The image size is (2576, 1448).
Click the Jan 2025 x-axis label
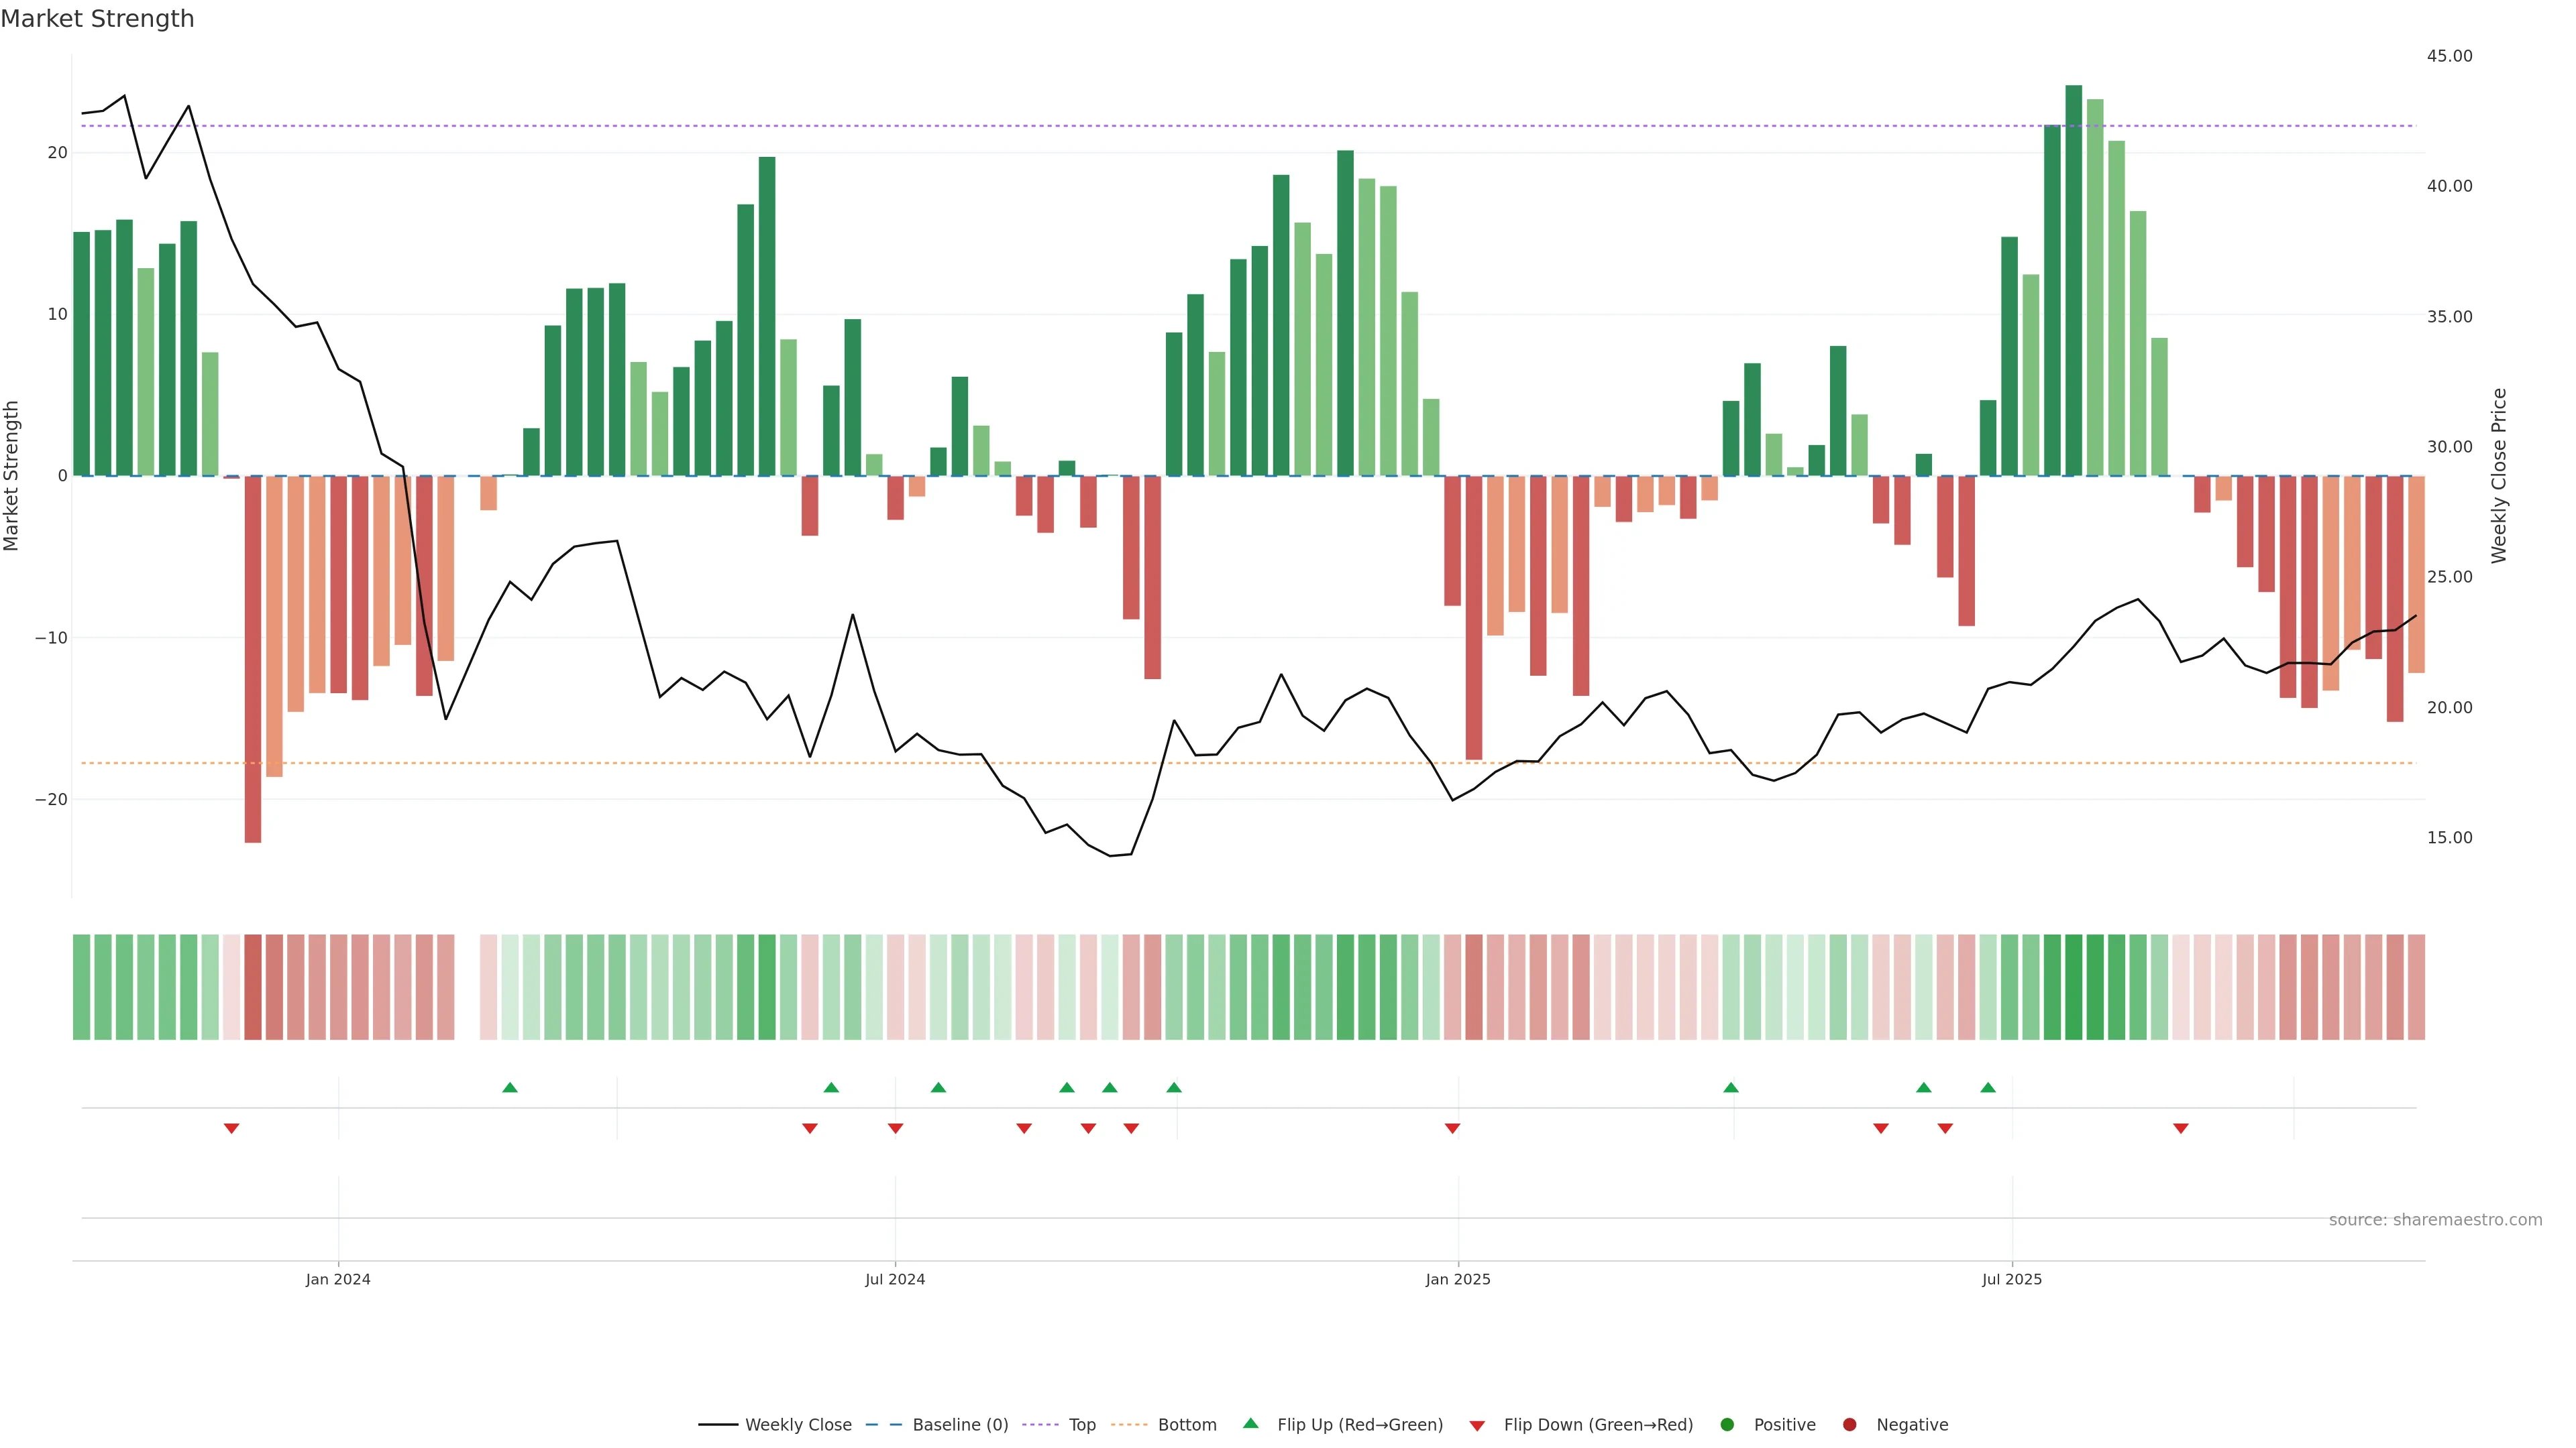pos(1458,1279)
